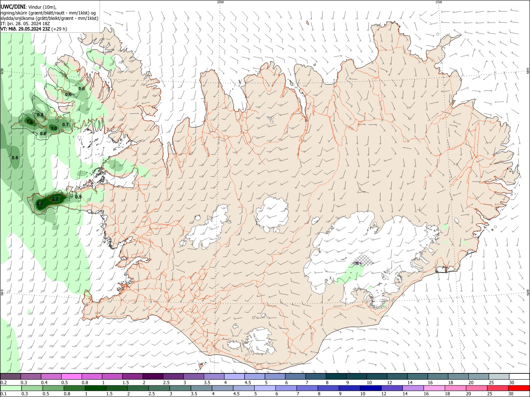
Task: Click the 'slydda/snjókoma' legend description line
Action: point(49,18)
